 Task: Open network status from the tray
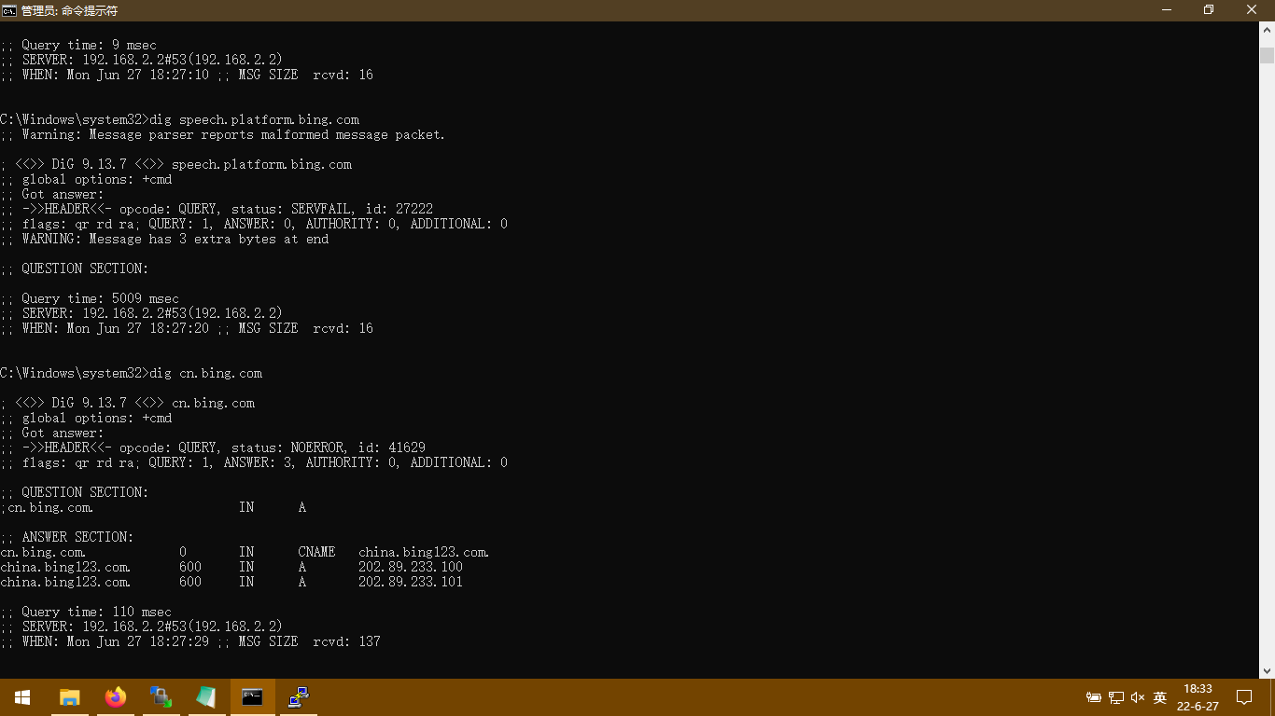[1116, 697]
